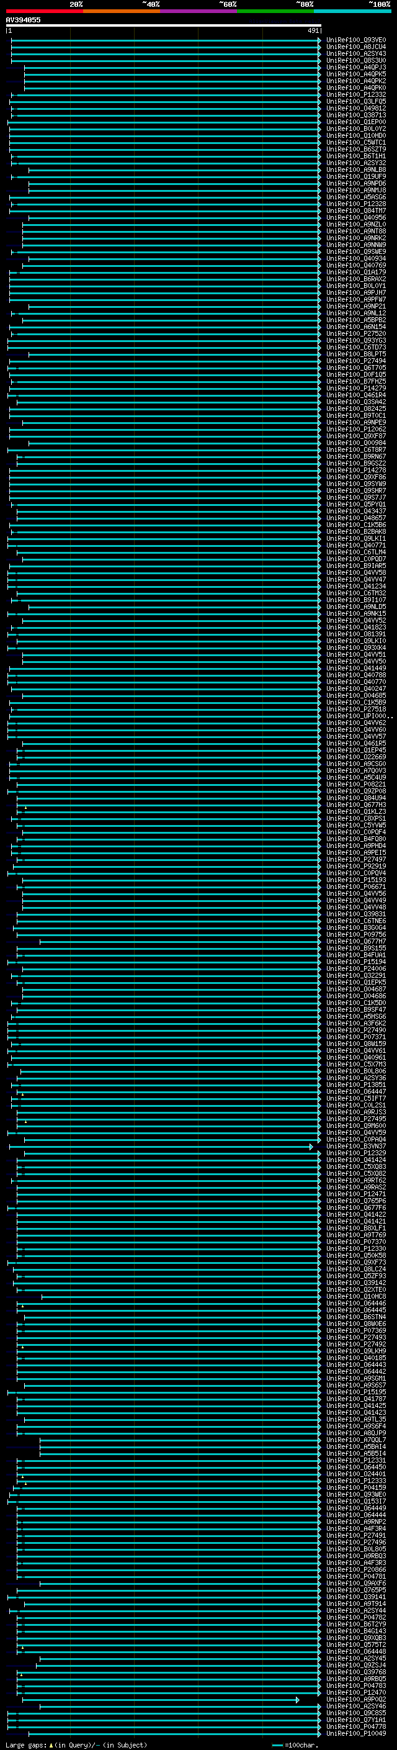Viewport: 397px width, 1750px height.
Task: Select hit label UniRef100_B8XLF1
Action: (355, 1229)
